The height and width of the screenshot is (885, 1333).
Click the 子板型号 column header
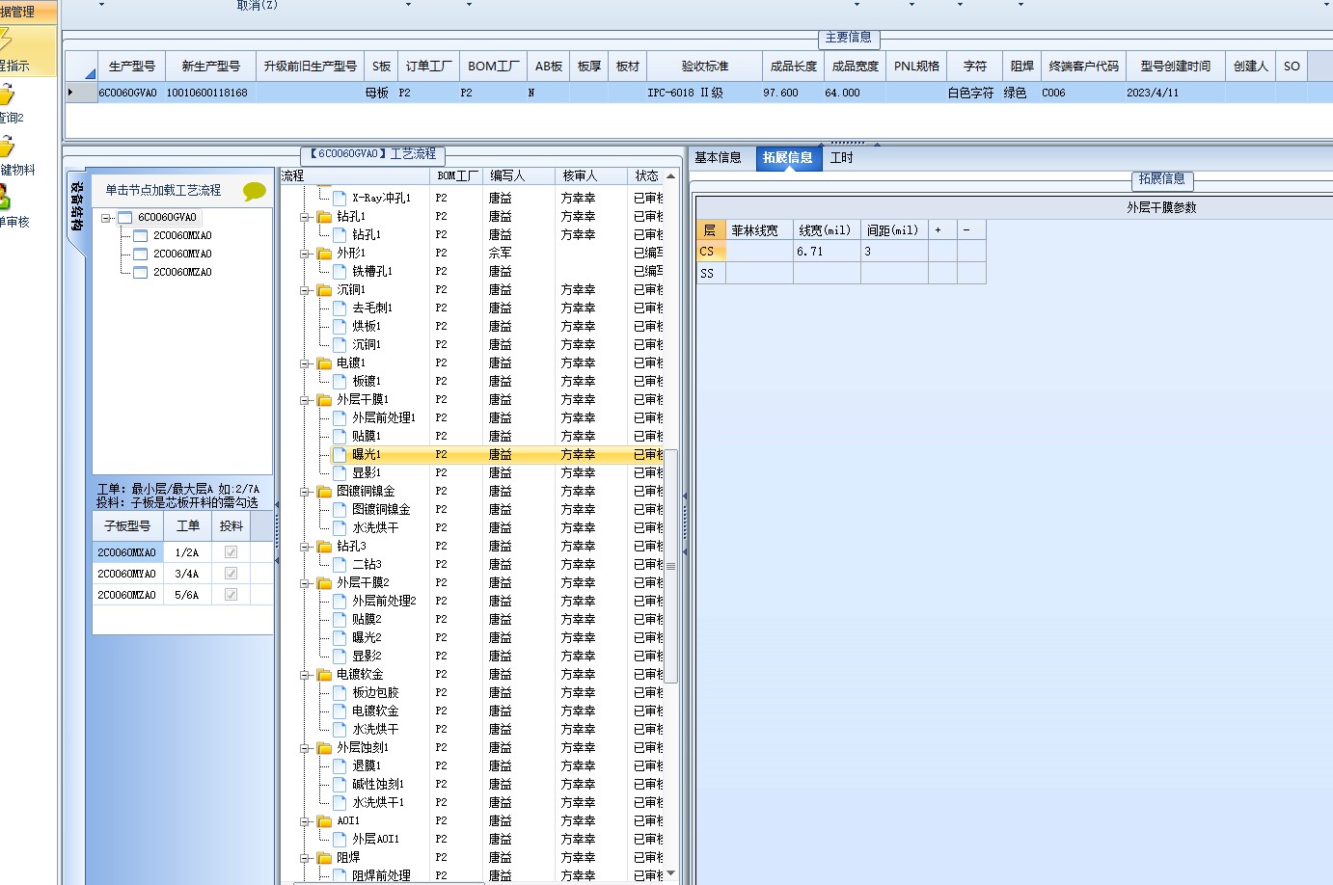pos(128,526)
